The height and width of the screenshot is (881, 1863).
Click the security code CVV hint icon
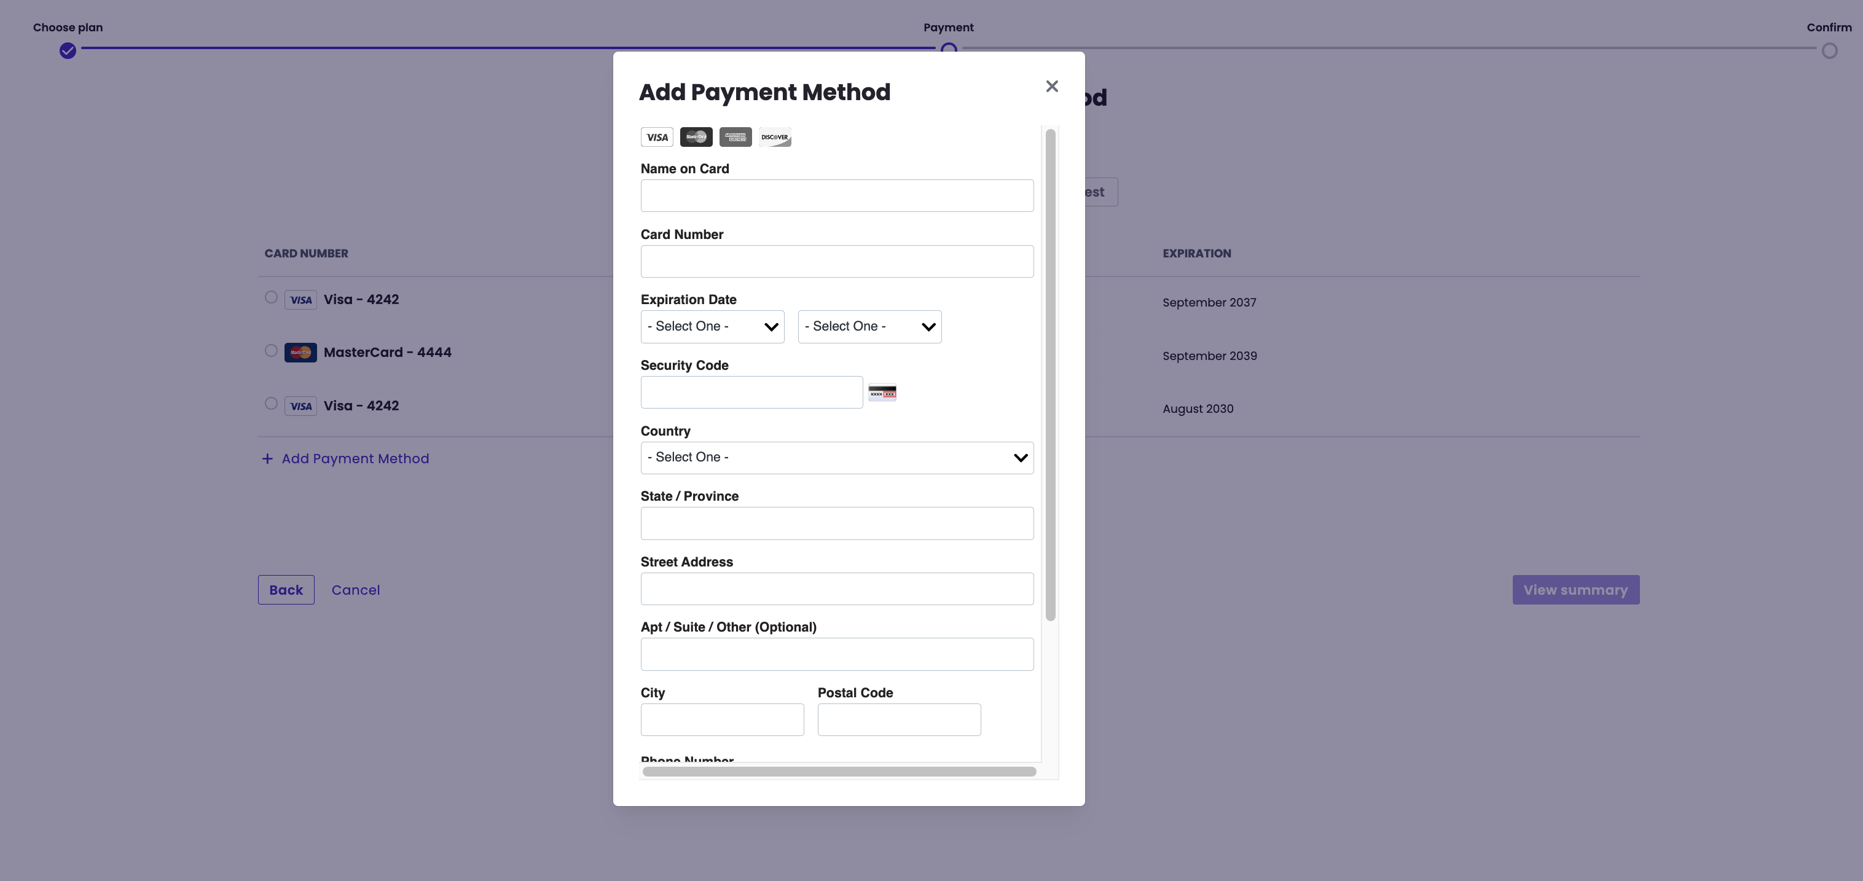(x=882, y=393)
